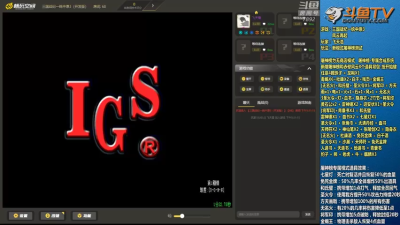Click the elapsed game time at the game view's corner
This screenshot has width=400, height=225.
[222, 204]
